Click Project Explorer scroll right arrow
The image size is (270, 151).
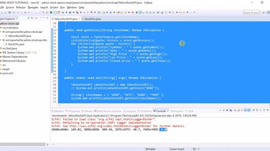(48, 144)
